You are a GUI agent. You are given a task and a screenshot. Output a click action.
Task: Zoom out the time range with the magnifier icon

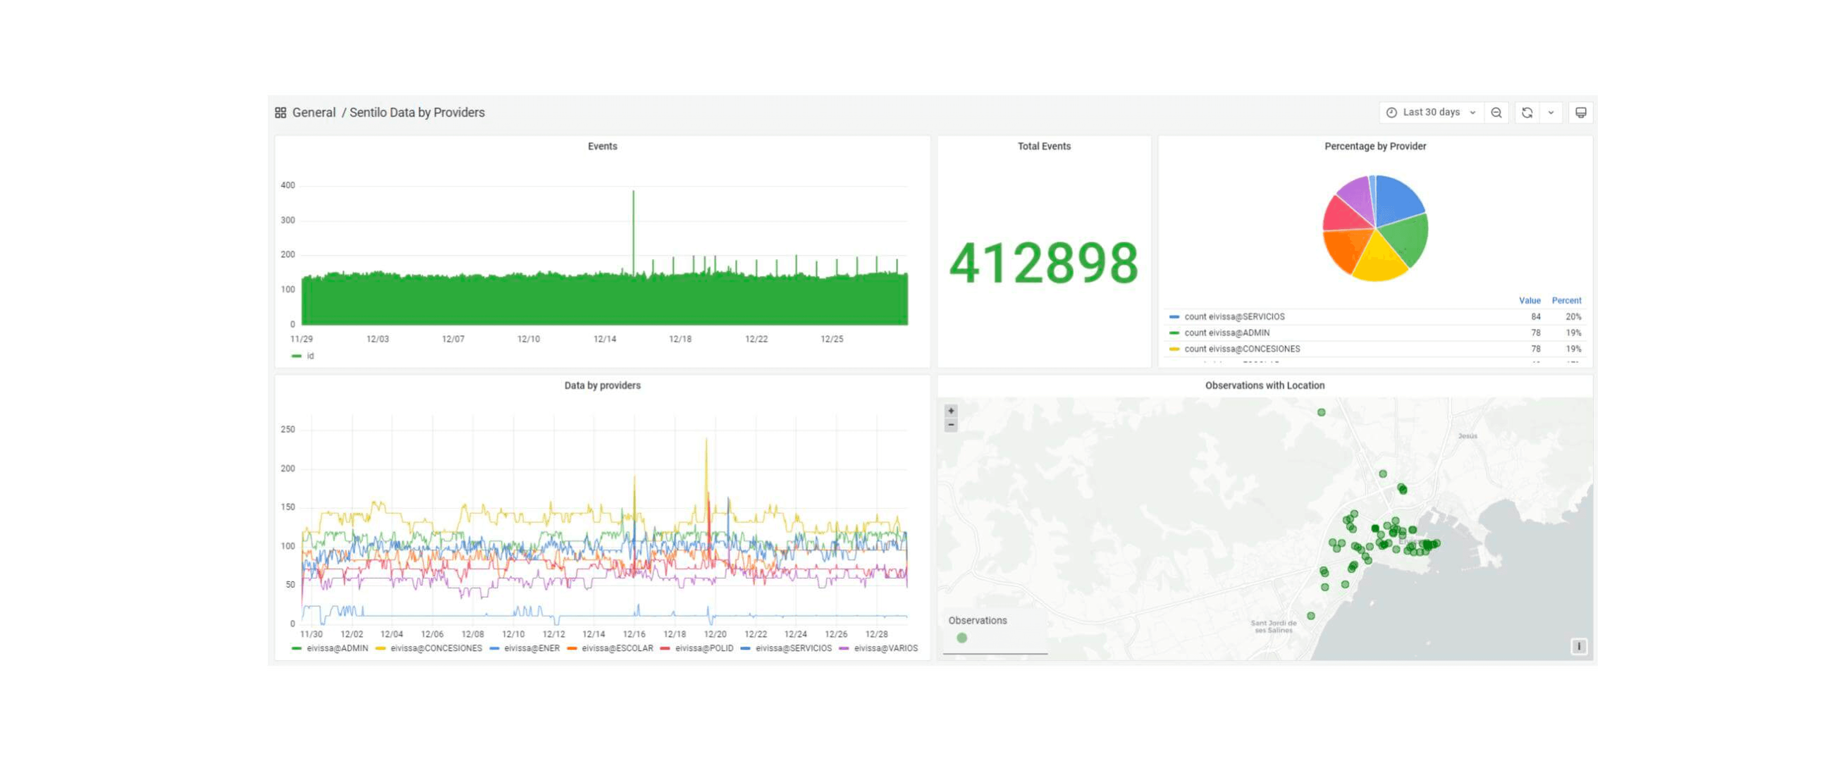[1497, 112]
